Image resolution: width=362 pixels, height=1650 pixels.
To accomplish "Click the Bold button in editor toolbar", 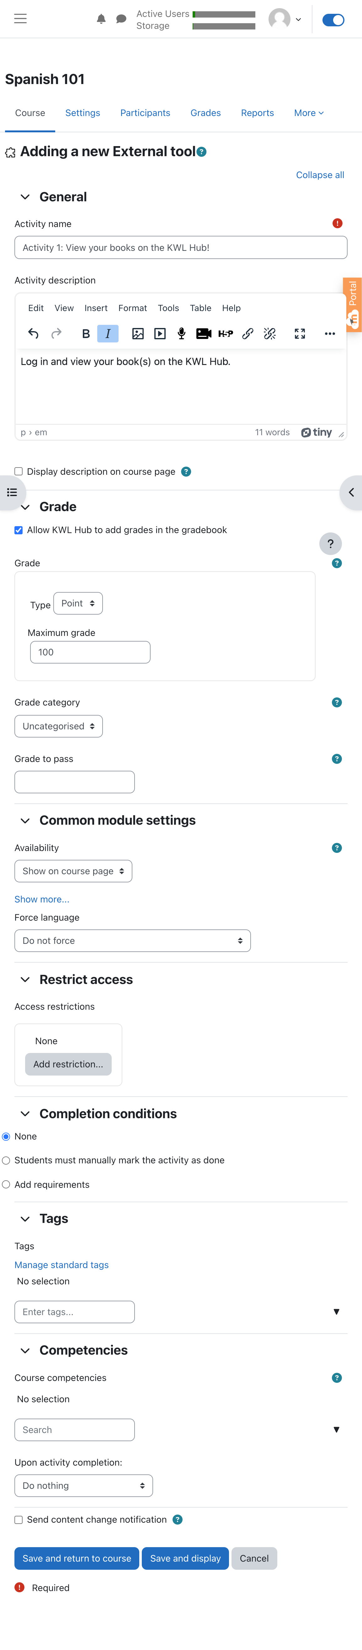I will pyautogui.click(x=86, y=334).
